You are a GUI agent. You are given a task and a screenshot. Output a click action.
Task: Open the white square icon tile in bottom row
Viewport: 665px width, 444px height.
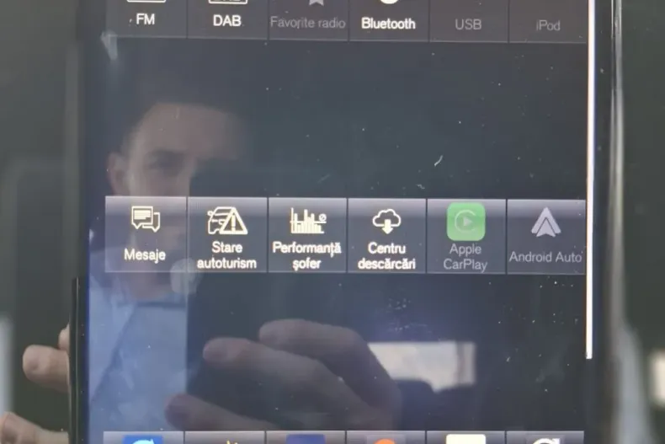(x=465, y=438)
